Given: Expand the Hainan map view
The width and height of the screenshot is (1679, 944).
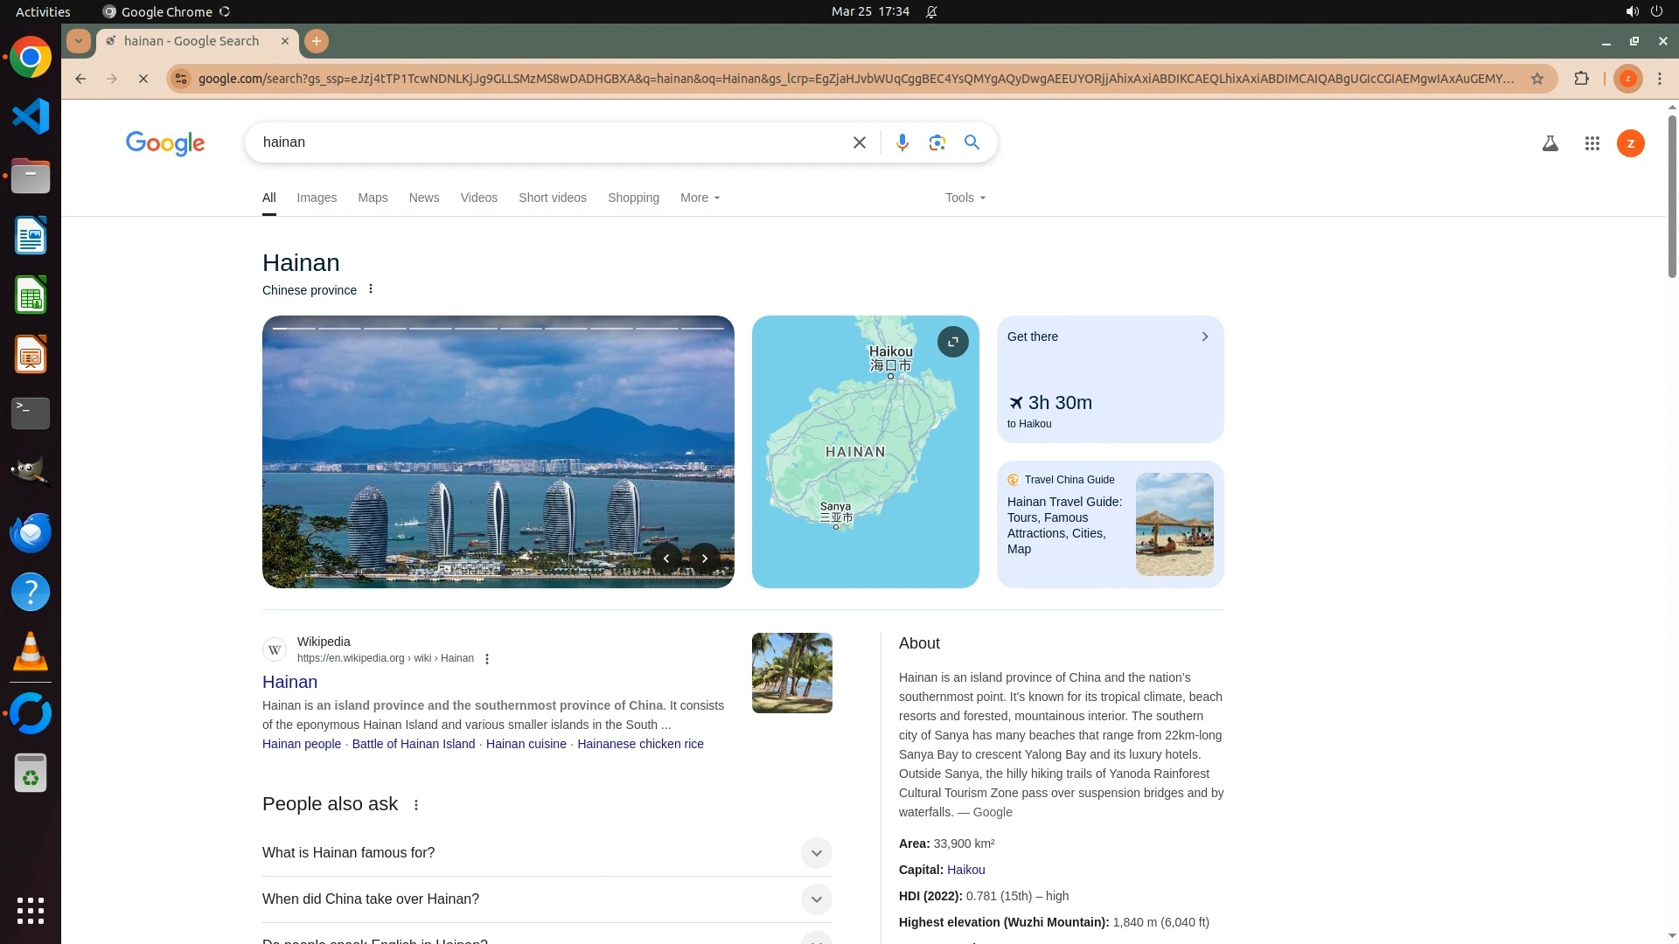Looking at the screenshot, I should point(952,342).
